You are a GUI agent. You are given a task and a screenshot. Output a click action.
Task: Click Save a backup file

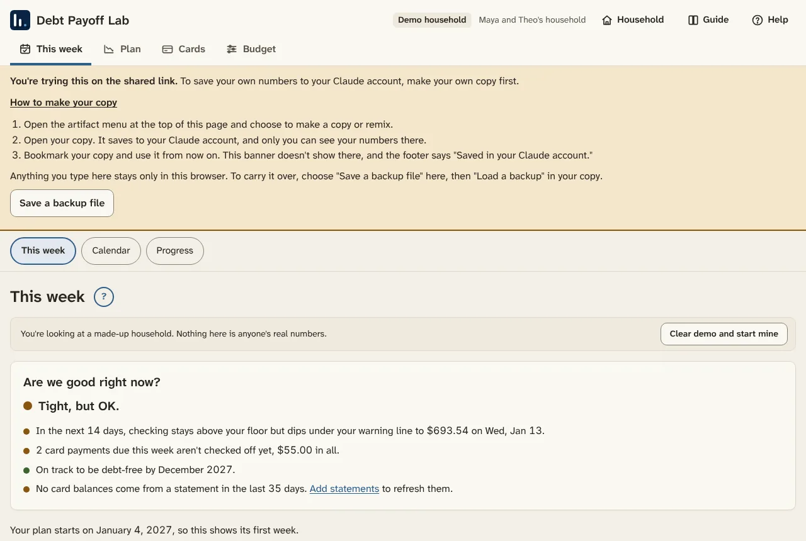(62, 203)
